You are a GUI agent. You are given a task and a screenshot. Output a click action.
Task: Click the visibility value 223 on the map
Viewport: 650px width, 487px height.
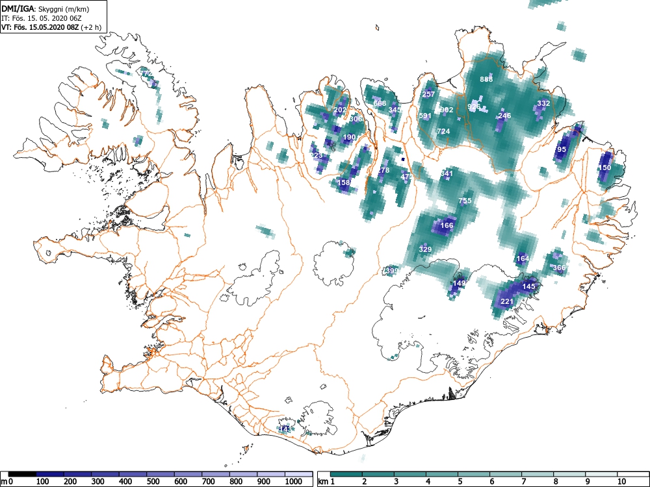click(x=316, y=155)
